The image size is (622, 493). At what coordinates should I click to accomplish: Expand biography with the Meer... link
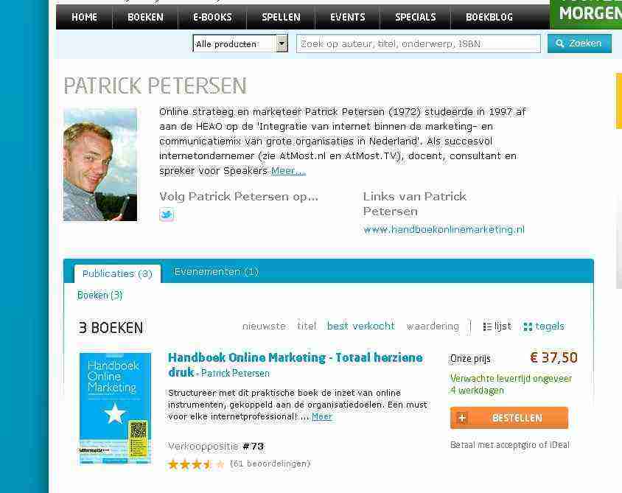tap(288, 171)
